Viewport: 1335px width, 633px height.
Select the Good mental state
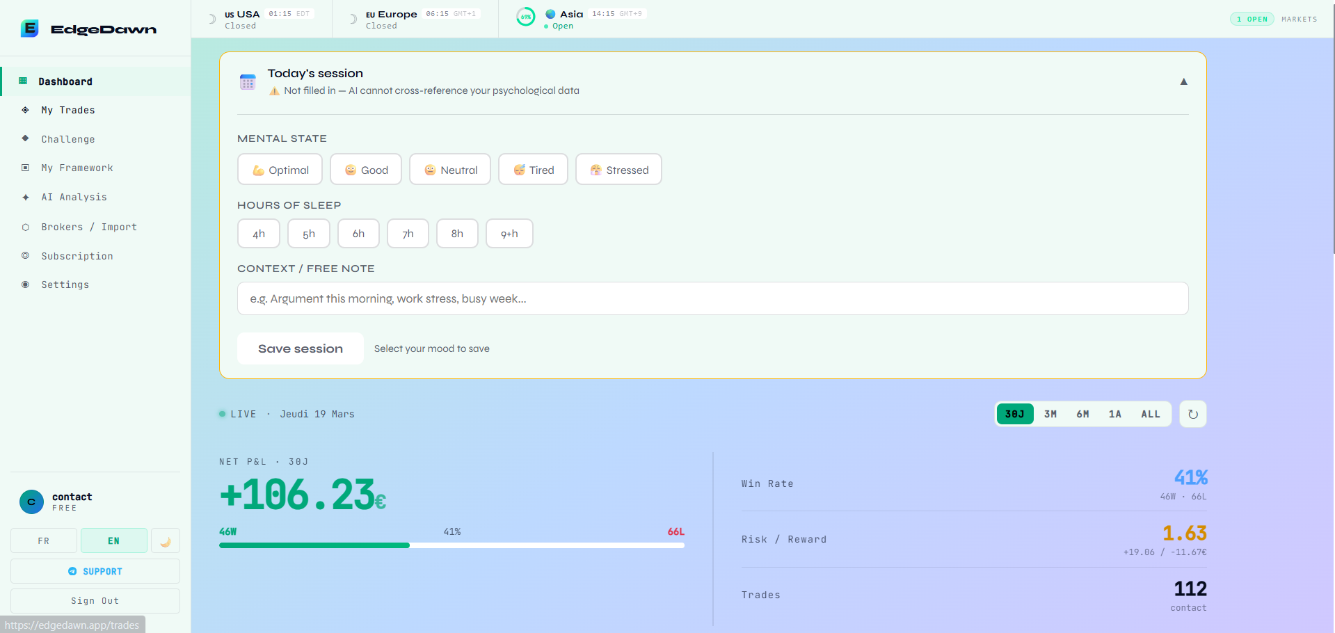[366, 170]
